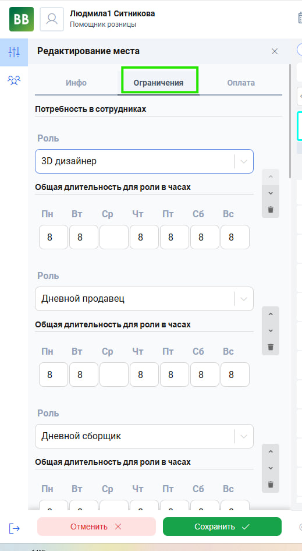The width and height of the screenshot is (302, 551).
Task: Switch to the Инфо tab
Action: tap(76, 83)
